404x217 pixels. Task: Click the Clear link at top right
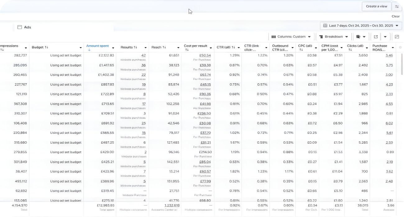pos(396,16)
